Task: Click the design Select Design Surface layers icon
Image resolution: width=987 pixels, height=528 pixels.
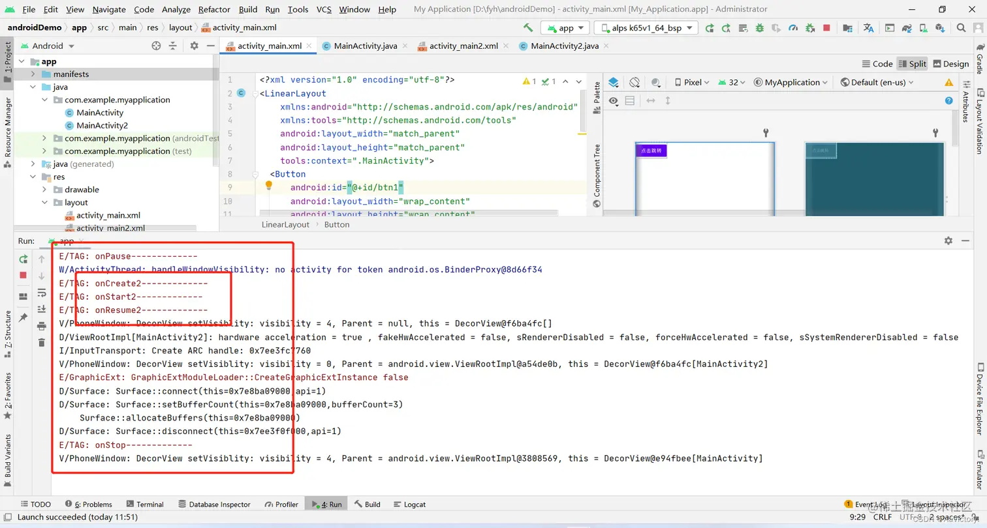Action: 614,82
